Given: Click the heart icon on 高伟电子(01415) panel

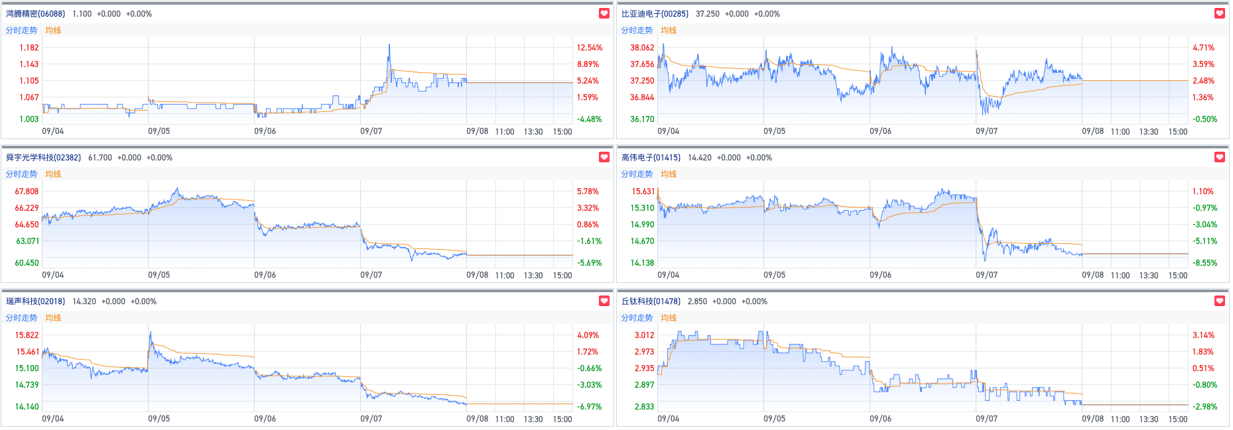Looking at the screenshot, I should click(1219, 157).
